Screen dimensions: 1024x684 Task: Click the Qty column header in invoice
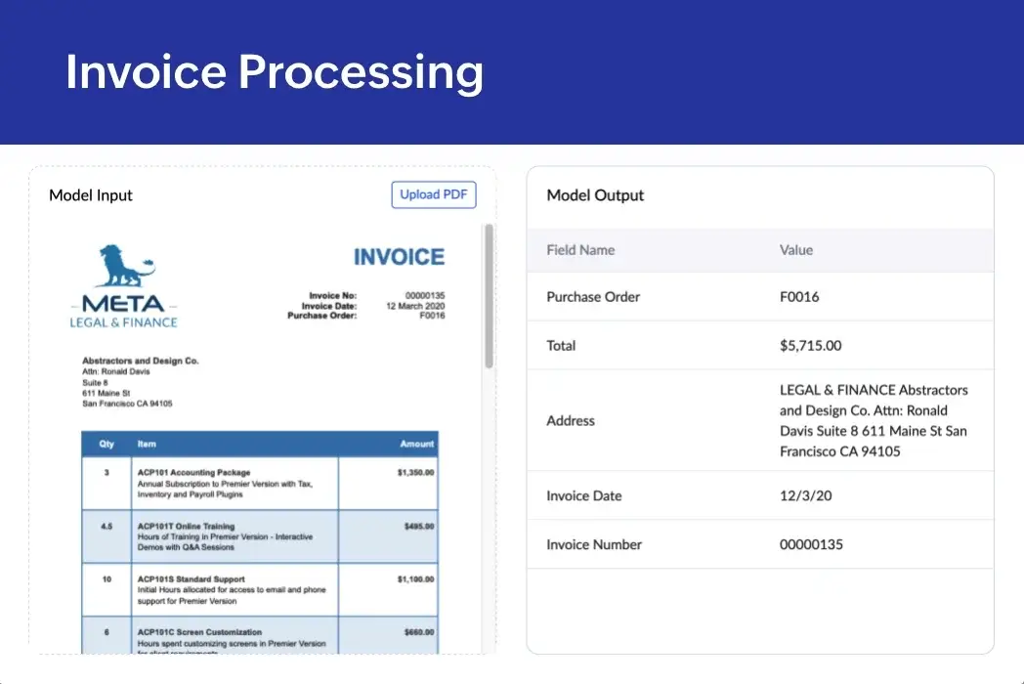(x=107, y=444)
